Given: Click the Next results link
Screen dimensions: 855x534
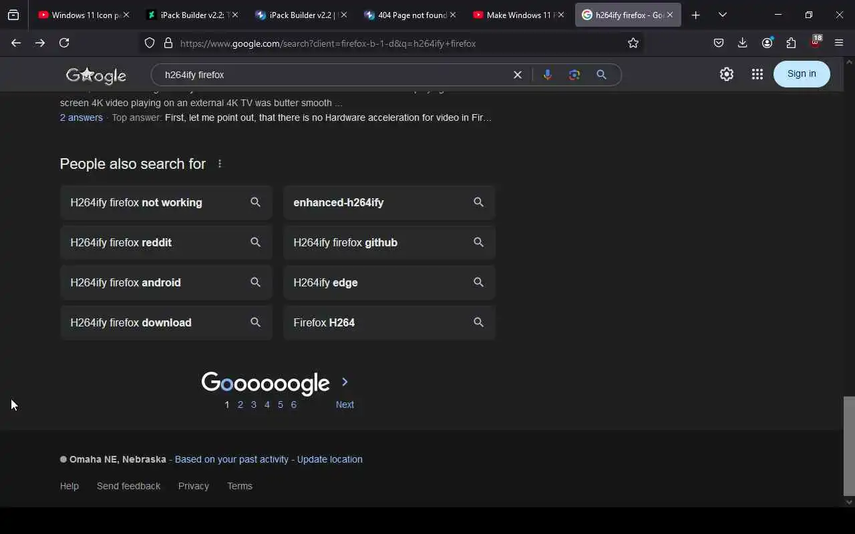Looking at the screenshot, I should click(x=345, y=405).
